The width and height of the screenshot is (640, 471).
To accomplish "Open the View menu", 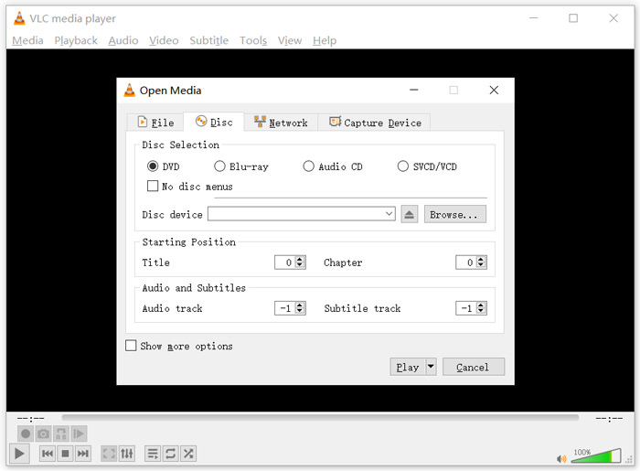I will point(290,40).
